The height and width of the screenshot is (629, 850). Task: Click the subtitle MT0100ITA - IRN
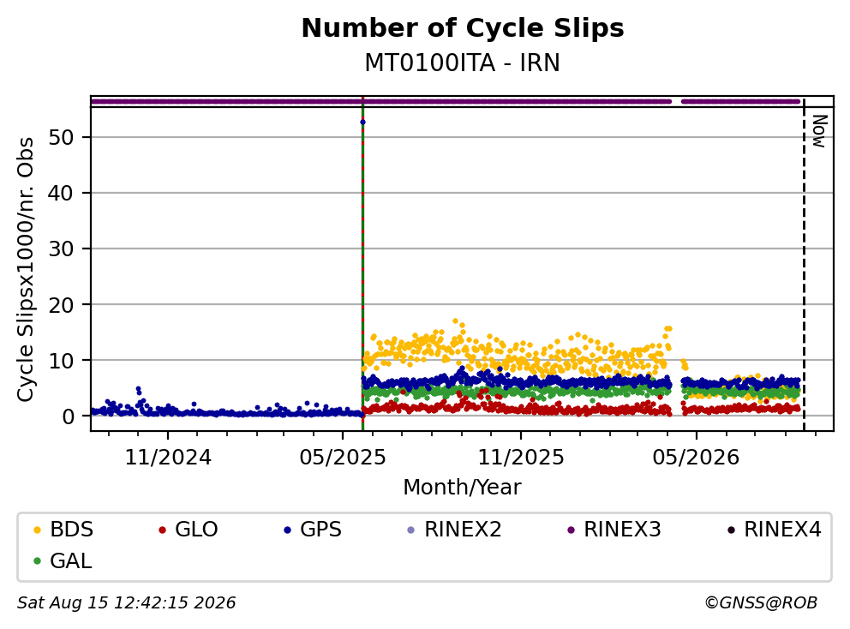(463, 63)
